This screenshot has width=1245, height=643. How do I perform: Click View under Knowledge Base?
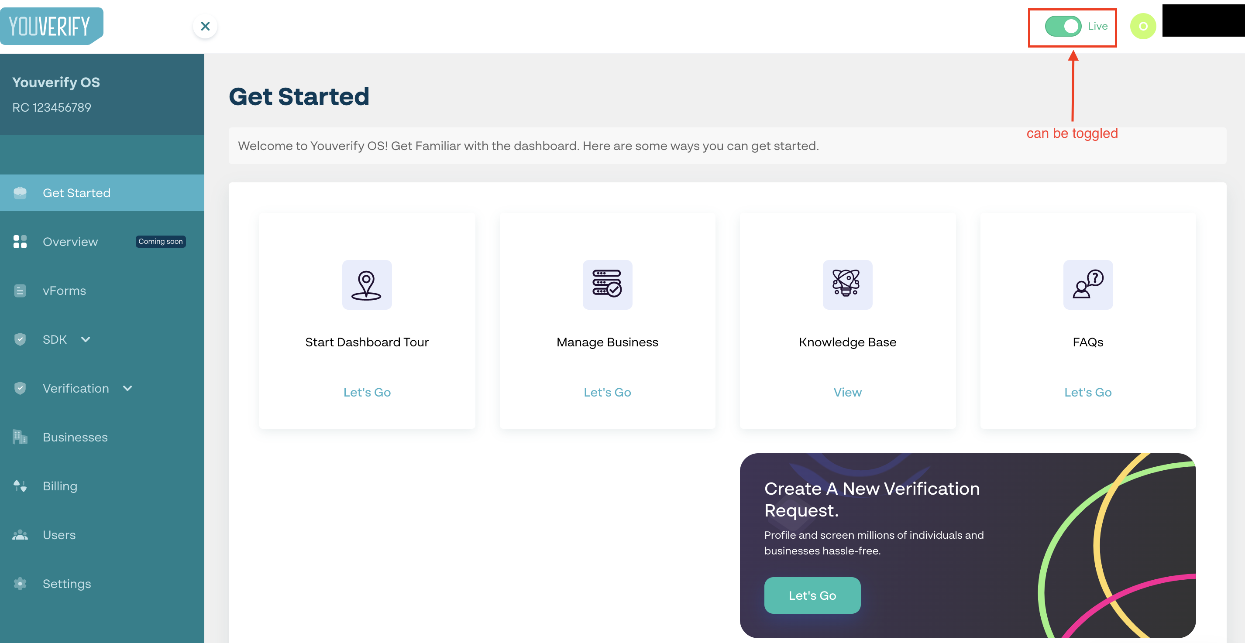pyautogui.click(x=847, y=392)
